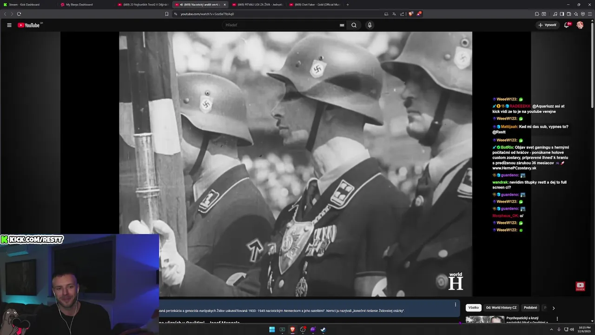Switch to 20 Nejhorších Trestů tab

[x=143, y=5]
